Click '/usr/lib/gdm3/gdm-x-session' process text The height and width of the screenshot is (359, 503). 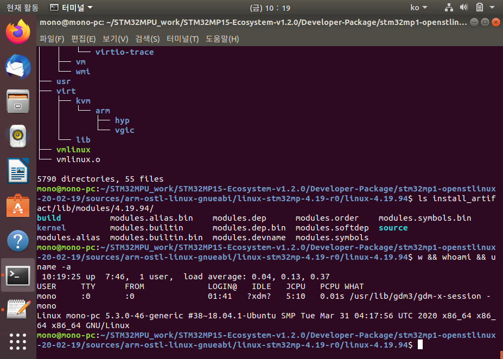click(415, 296)
